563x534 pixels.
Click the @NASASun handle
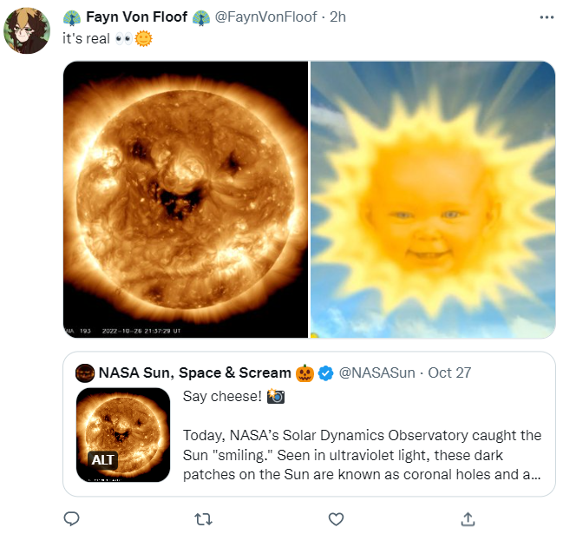click(x=377, y=373)
